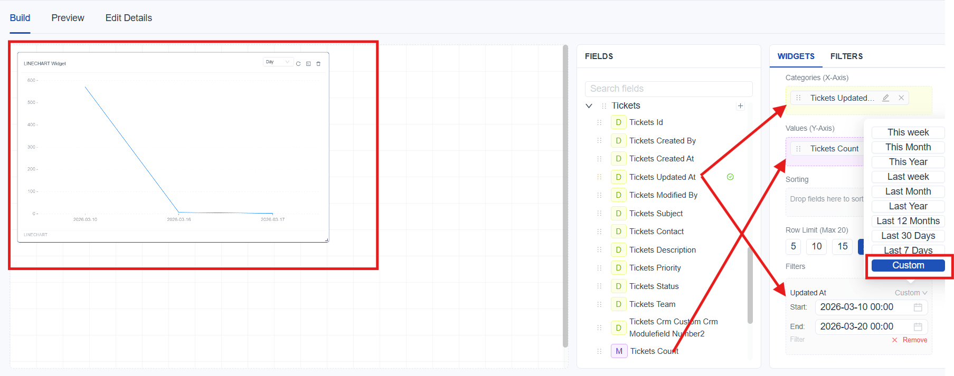Set row limit to 5
This screenshot has height=376, width=954.
pyautogui.click(x=793, y=246)
